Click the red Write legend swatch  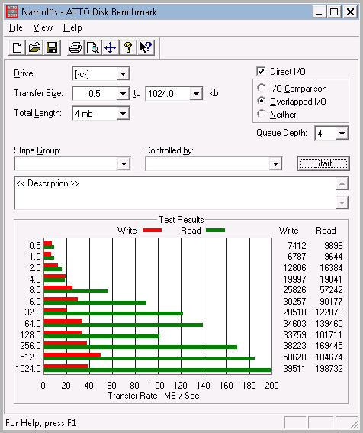point(152,231)
